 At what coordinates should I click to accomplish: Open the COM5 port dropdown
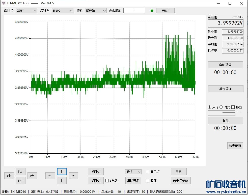pyautogui.click(x=26, y=11)
